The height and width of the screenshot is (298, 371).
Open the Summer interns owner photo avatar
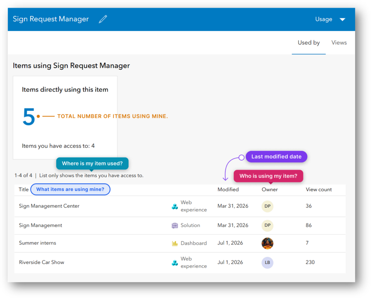pos(267,243)
